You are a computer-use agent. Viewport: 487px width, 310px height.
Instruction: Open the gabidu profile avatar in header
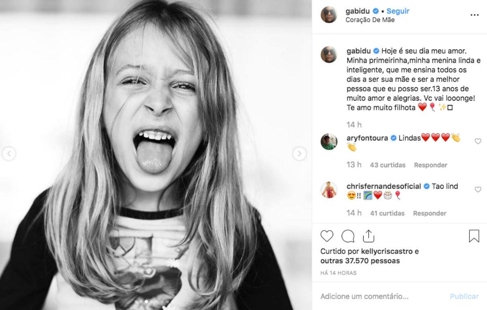click(x=329, y=15)
